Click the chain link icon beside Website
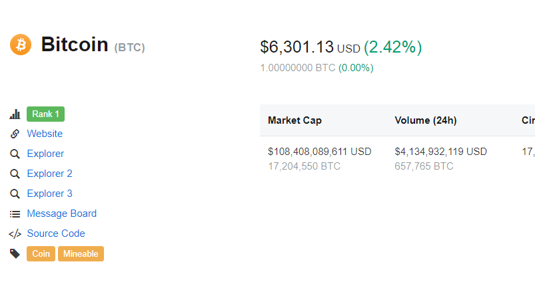 coord(15,134)
